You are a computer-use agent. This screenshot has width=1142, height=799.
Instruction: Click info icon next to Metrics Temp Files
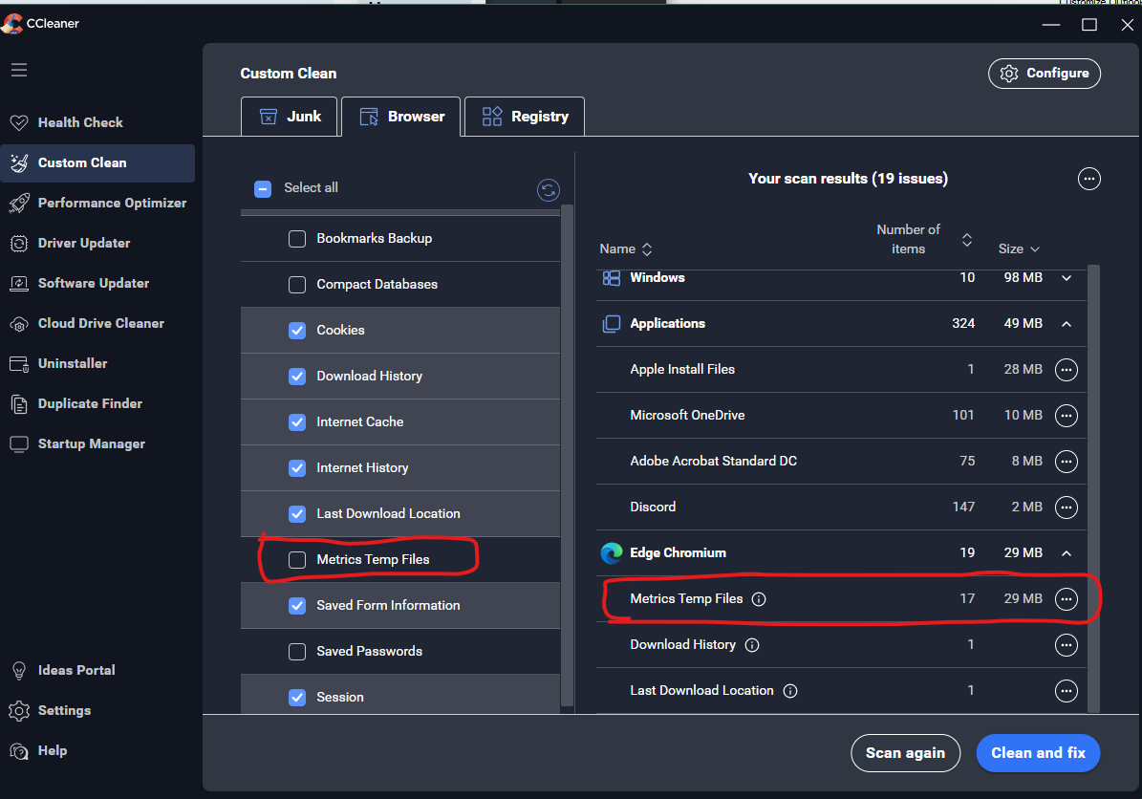click(759, 599)
